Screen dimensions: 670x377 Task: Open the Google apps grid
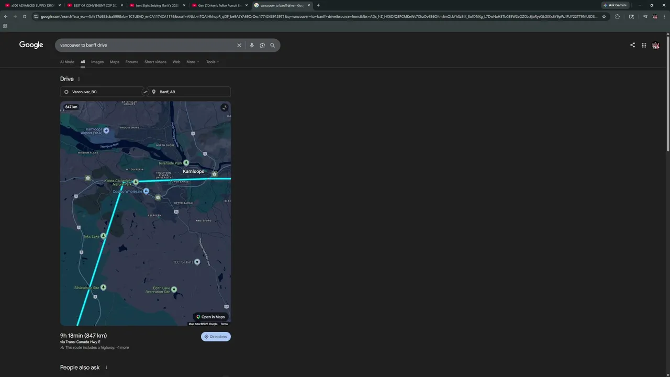(644, 45)
